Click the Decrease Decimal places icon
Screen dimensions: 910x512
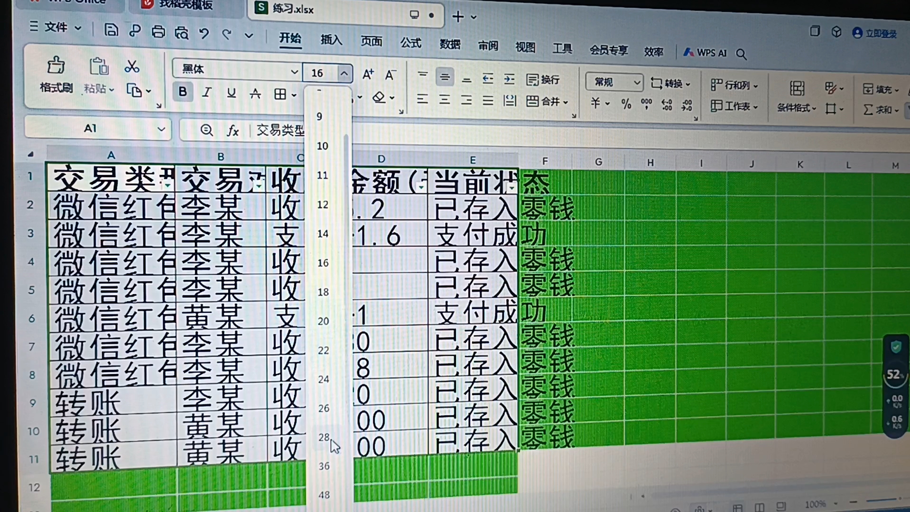[x=687, y=105]
